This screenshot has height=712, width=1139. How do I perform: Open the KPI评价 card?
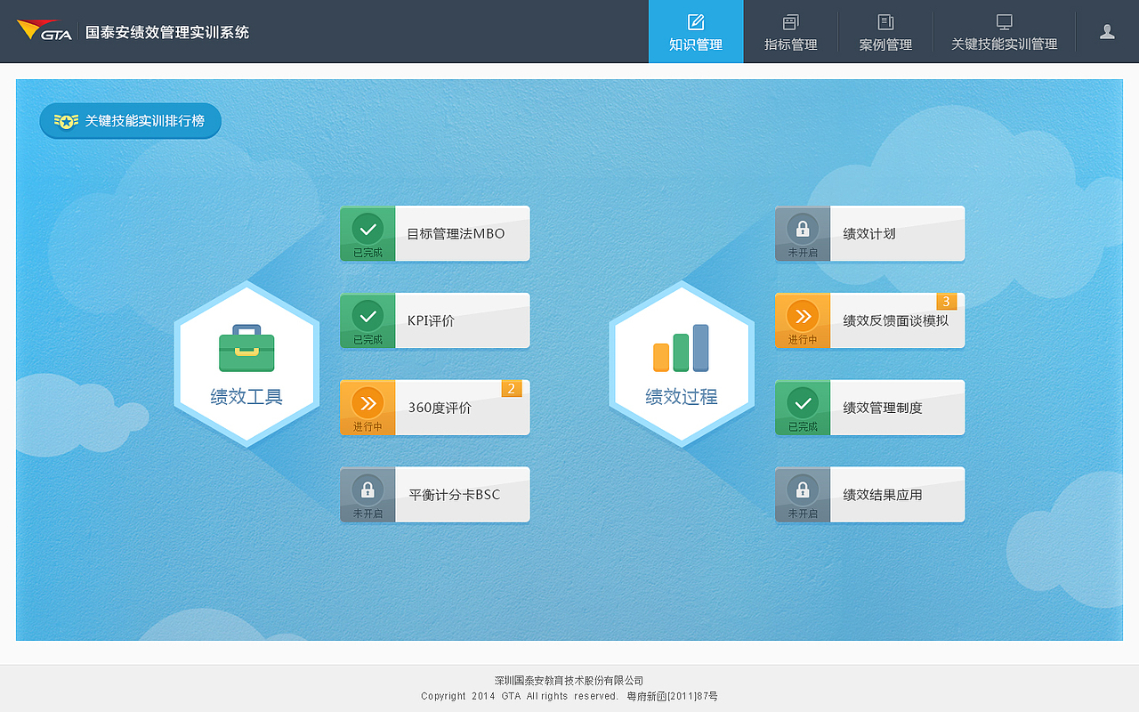pyautogui.click(x=435, y=321)
